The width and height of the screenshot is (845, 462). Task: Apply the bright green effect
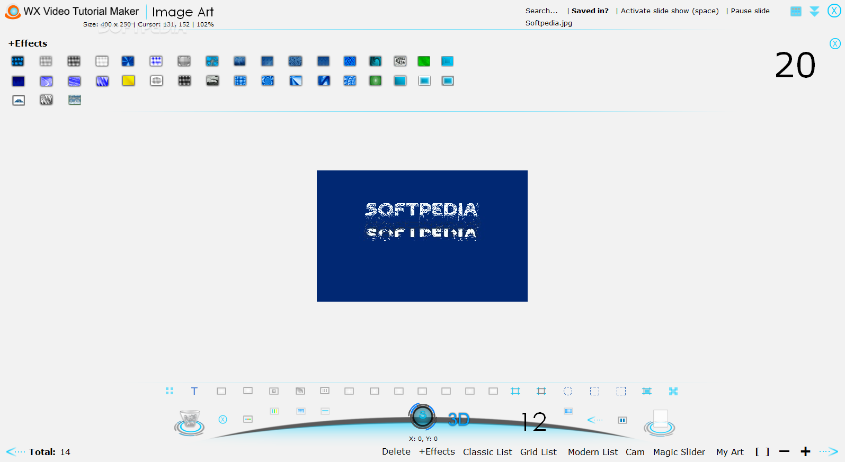424,61
